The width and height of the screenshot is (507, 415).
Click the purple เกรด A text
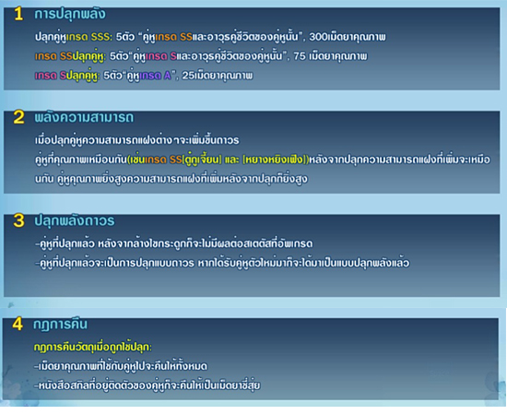click(156, 76)
